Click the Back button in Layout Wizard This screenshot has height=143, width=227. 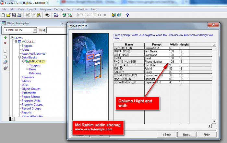pyautogui.click(x=167, y=135)
